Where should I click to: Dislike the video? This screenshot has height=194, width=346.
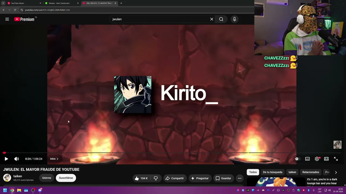(x=156, y=178)
